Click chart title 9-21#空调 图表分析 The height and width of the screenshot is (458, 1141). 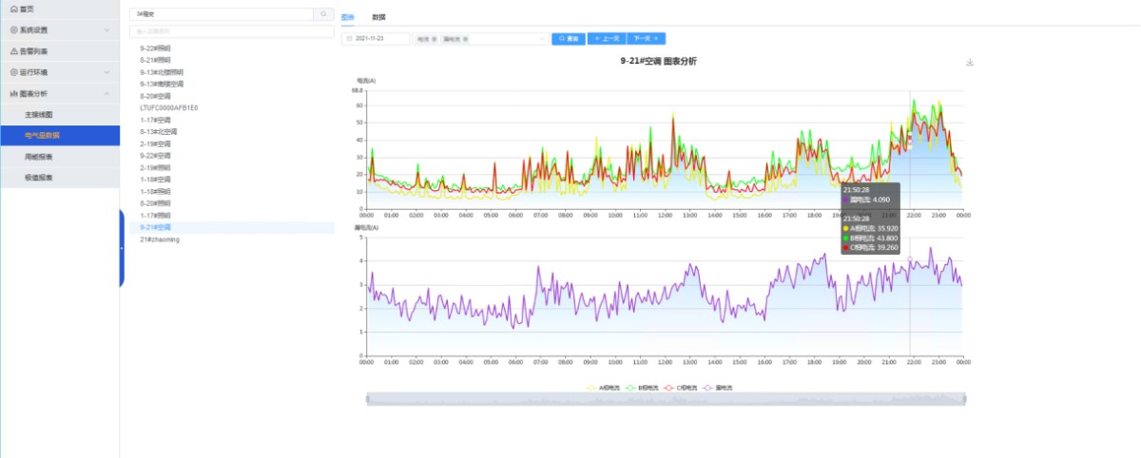click(x=658, y=61)
